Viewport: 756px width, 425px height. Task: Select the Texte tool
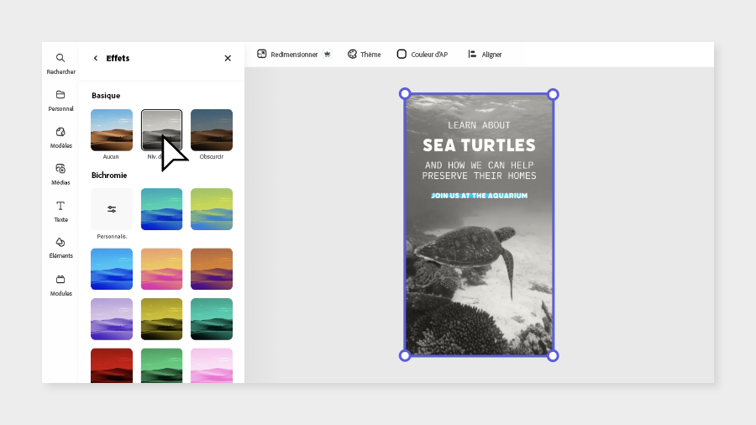point(60,212)
